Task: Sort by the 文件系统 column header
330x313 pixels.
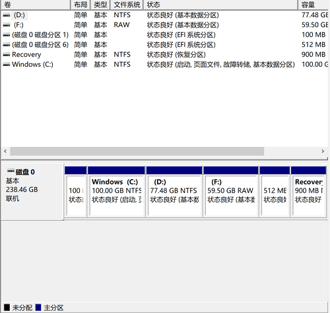Action: (x=127, y=5)
